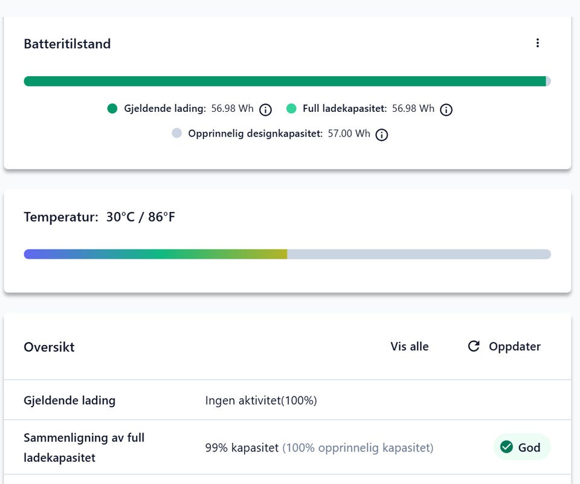Show info for Gjeldende lading value
580x484 pixels.
[265, 109]
